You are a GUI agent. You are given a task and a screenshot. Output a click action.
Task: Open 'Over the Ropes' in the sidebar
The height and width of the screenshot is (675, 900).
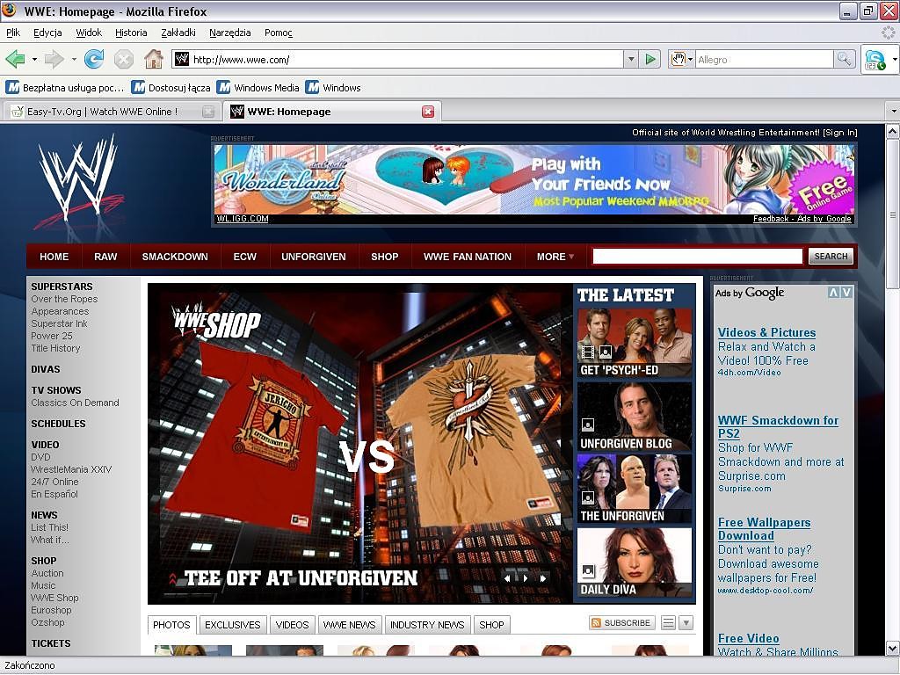tap(64, 299)
